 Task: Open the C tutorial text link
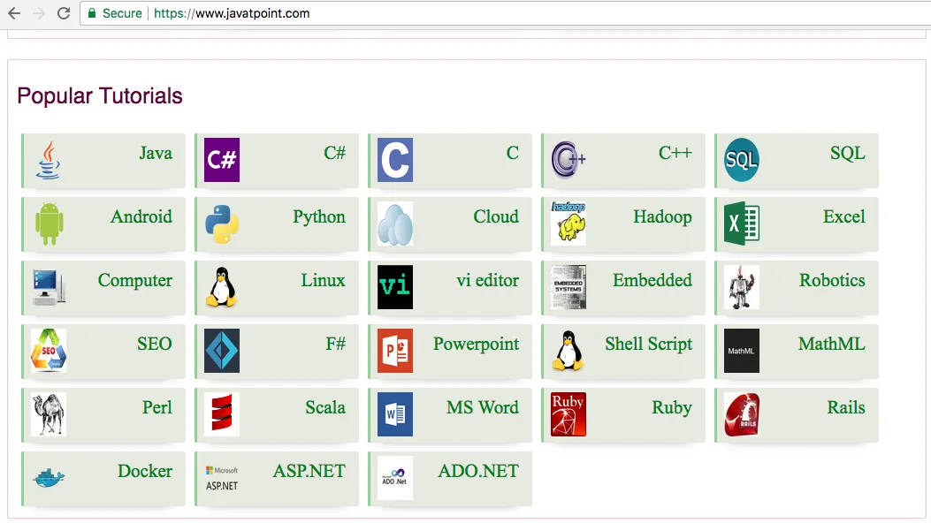pos(513,153)
